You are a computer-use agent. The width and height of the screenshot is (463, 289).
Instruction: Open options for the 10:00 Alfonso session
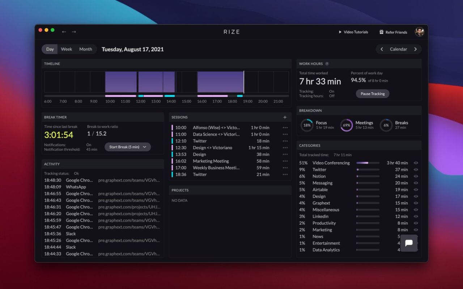click(285, 128)
